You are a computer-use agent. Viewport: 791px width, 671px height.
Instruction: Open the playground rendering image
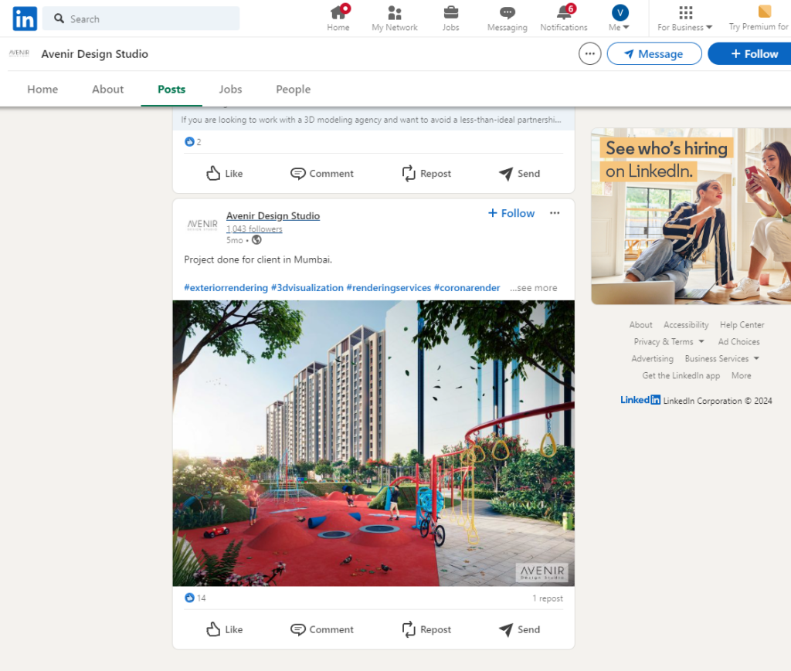point(373,443)
